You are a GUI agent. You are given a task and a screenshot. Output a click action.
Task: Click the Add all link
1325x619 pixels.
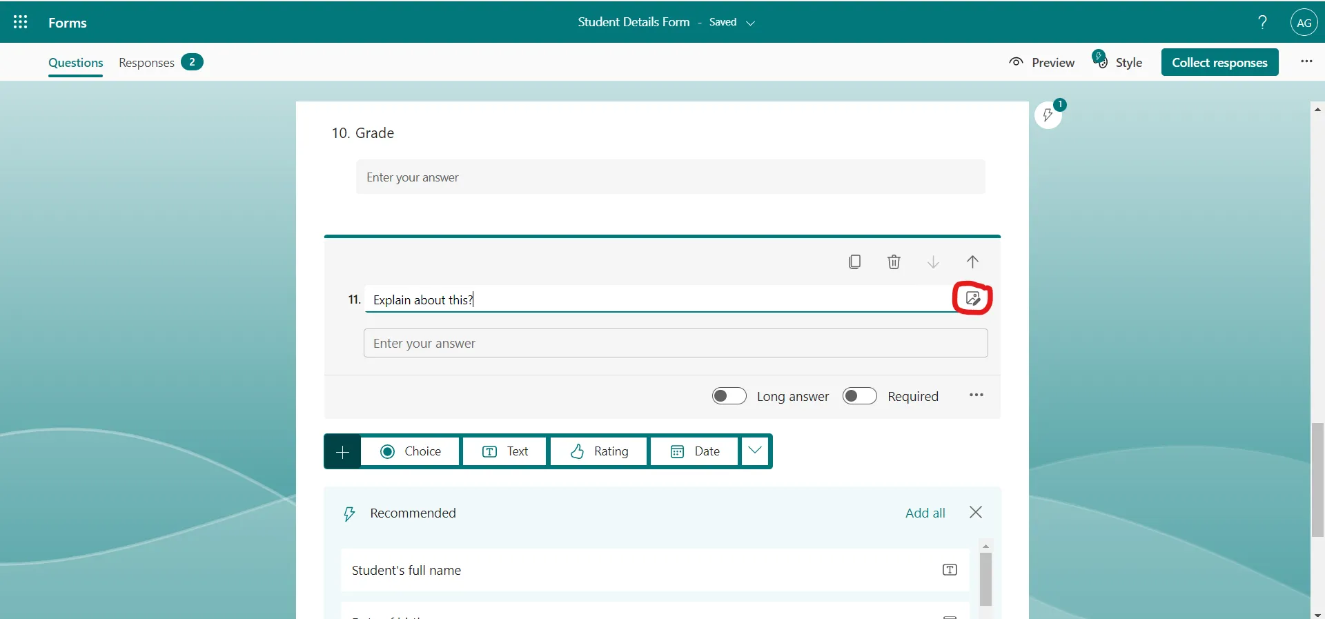925,513
